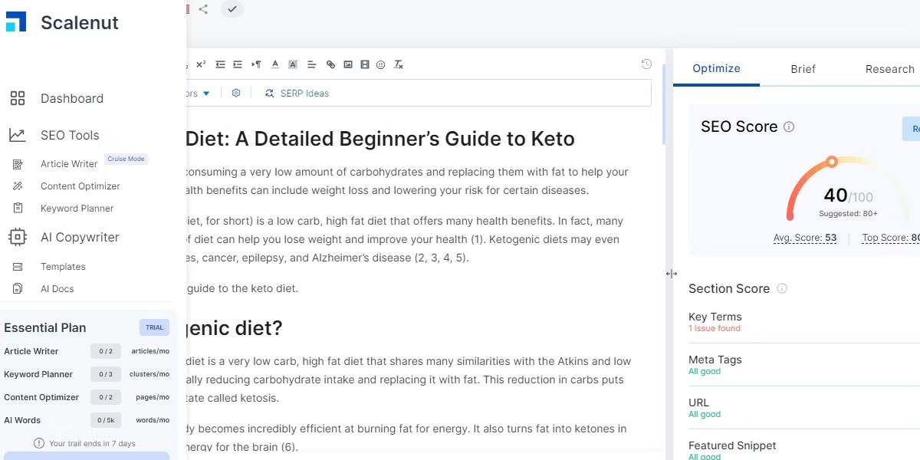The image size is (920, 460).
Task: Switch to the Optimize tab
Action: click(x=716, y=68)
